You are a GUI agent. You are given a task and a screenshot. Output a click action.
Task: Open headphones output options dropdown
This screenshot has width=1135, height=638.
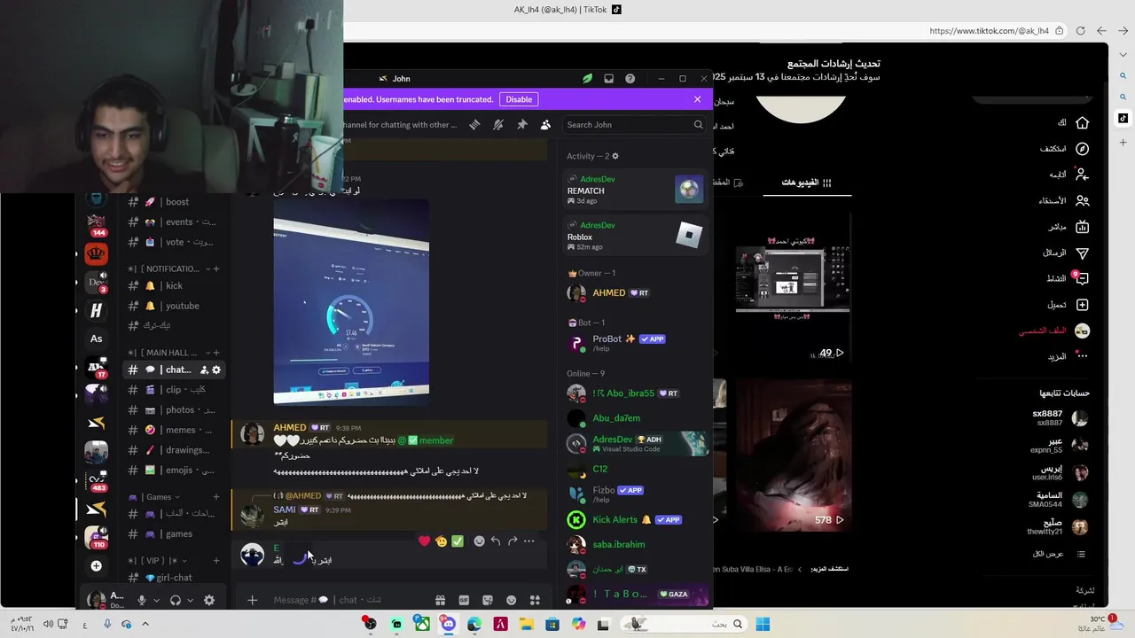(191, 600)
